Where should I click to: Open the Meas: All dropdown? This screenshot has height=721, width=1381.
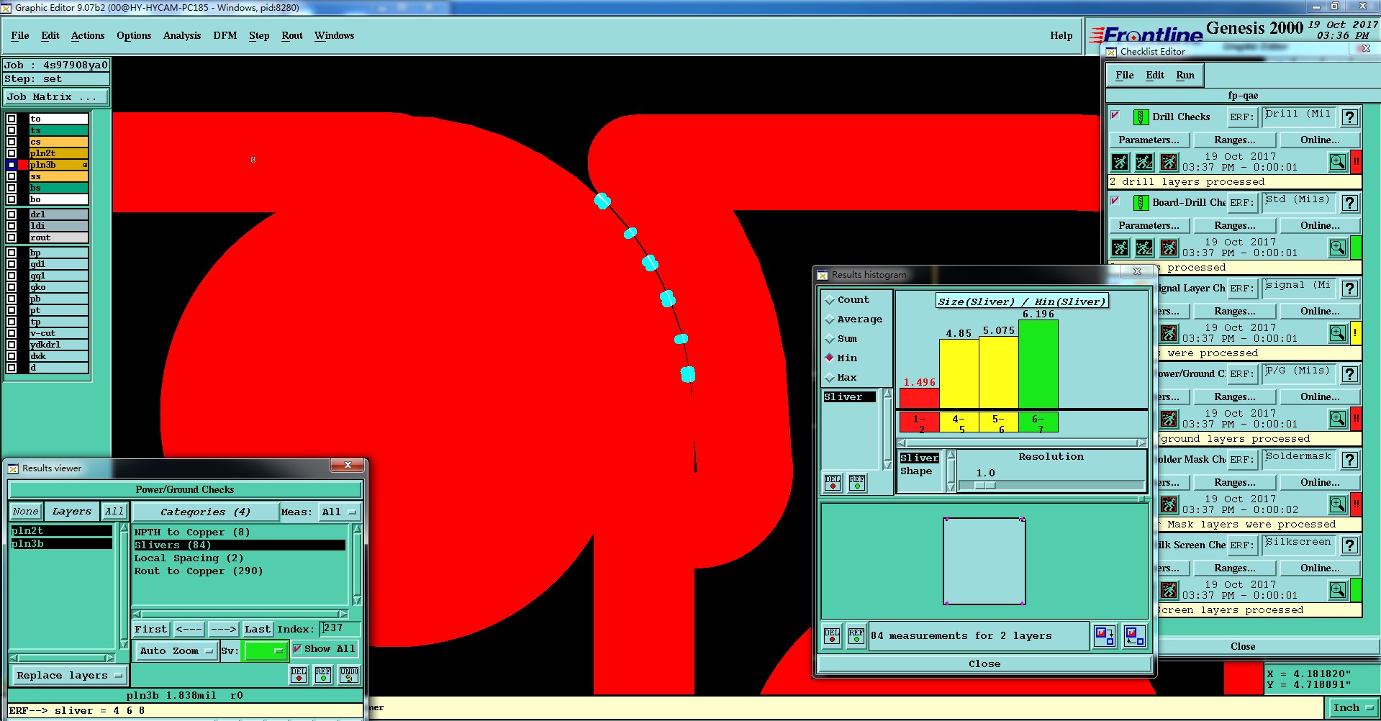339,512
